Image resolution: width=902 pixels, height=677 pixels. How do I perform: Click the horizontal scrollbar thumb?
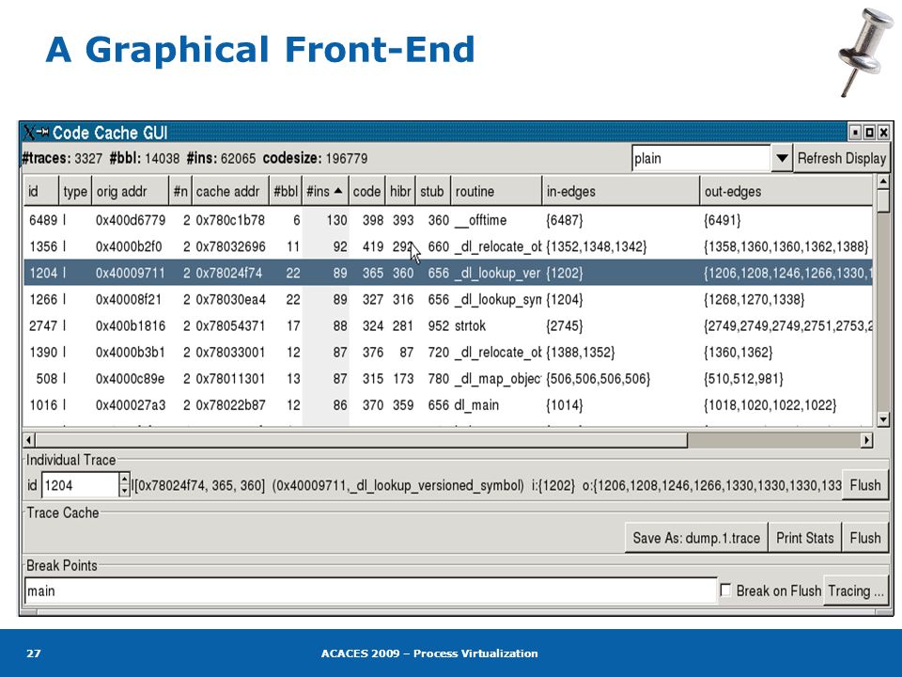pos(361,440)
